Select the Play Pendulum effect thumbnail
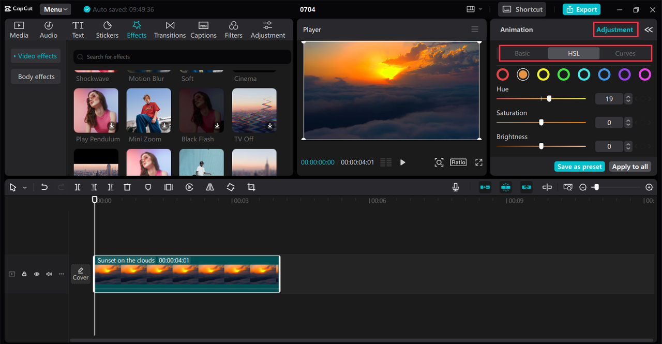 tap(96, 110)
